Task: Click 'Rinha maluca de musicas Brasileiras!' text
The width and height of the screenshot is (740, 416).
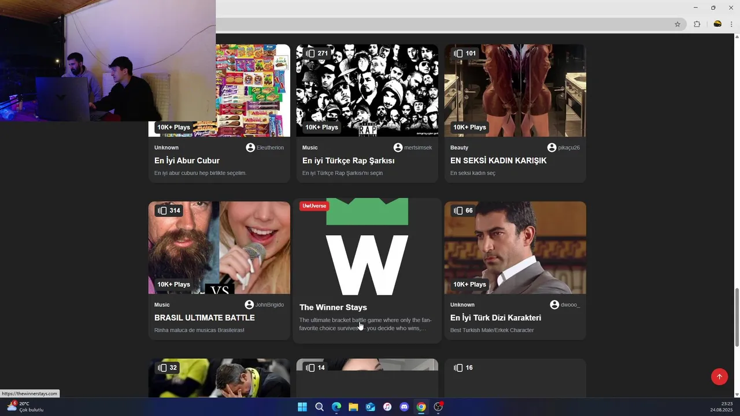Action: pos(199,330)
